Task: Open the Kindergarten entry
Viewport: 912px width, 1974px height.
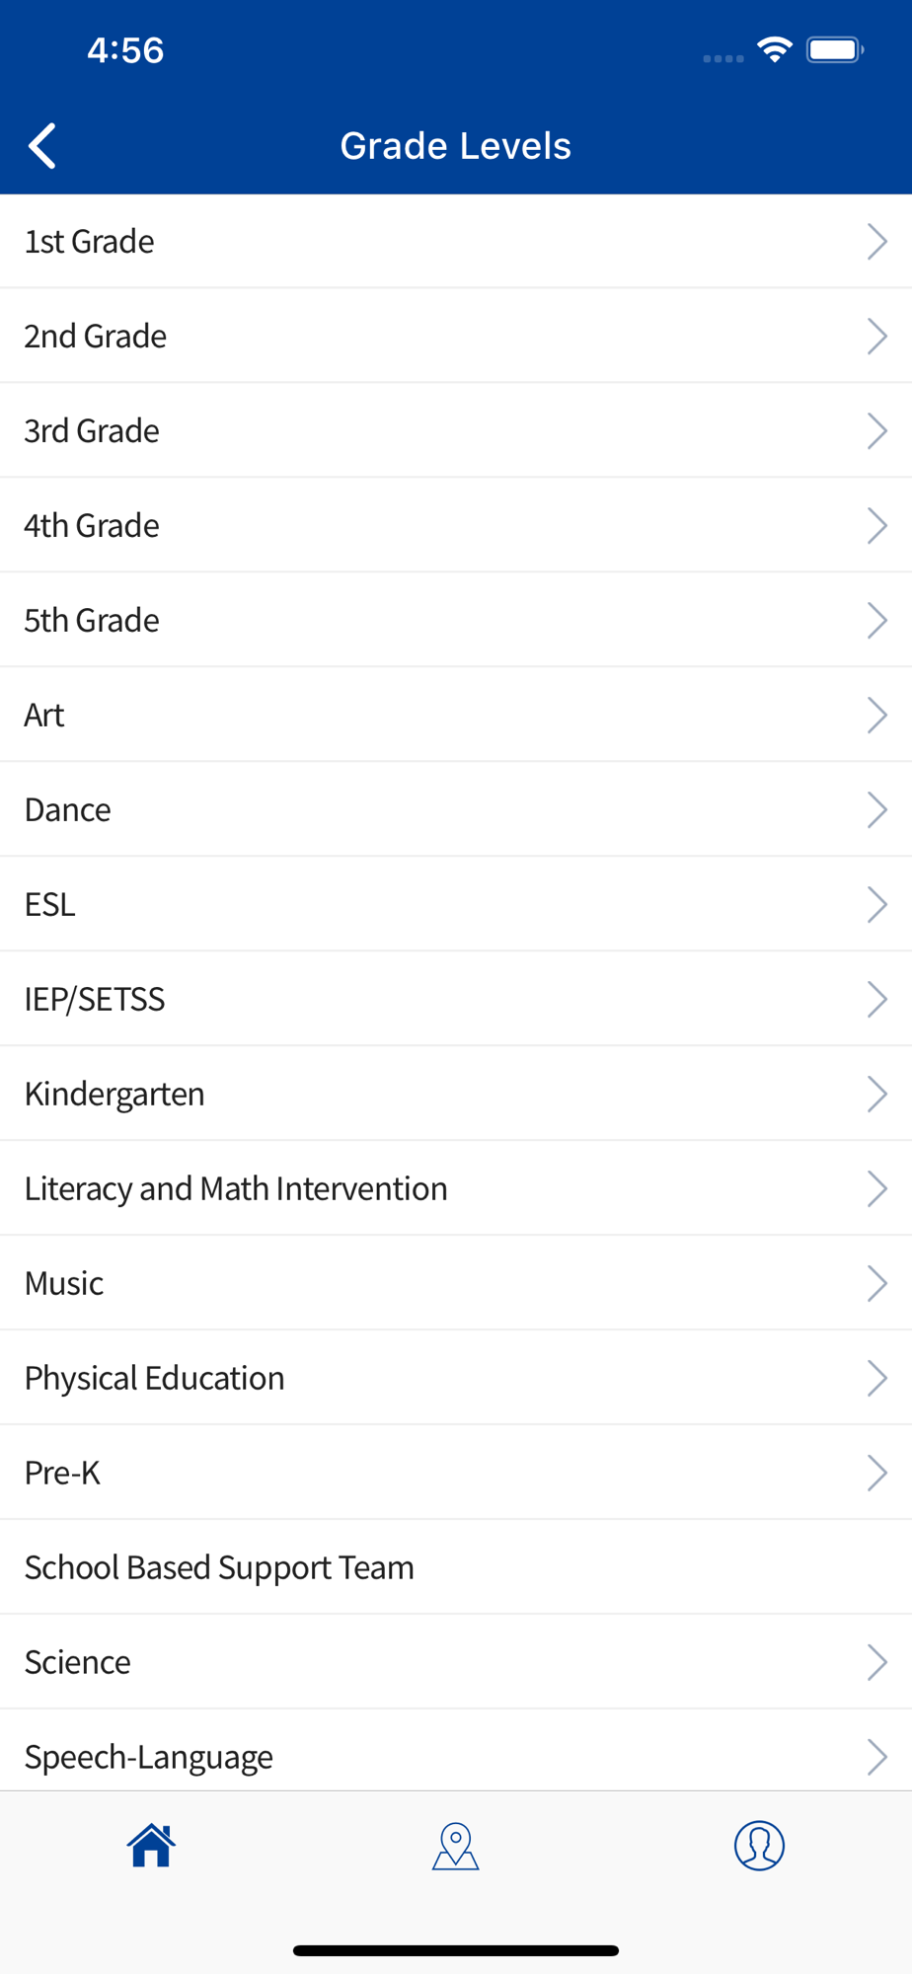Action: (456, 1095)
